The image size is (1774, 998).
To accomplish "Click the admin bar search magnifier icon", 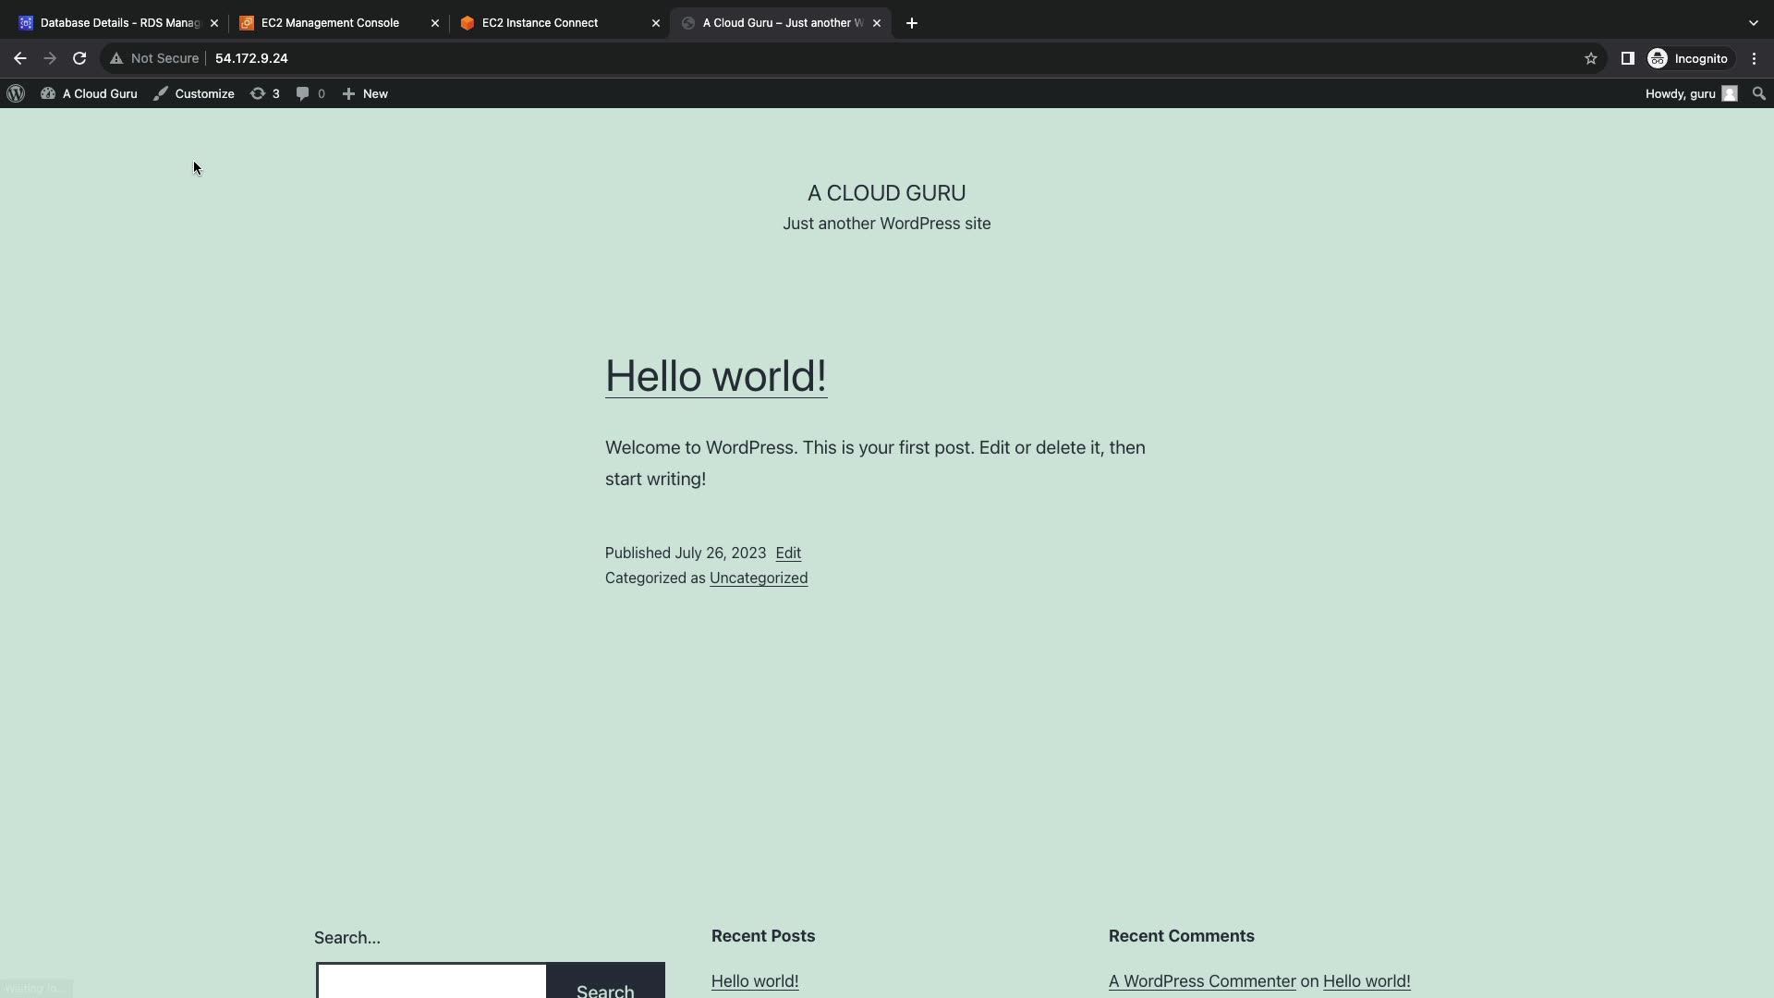I will (1758, 93).
